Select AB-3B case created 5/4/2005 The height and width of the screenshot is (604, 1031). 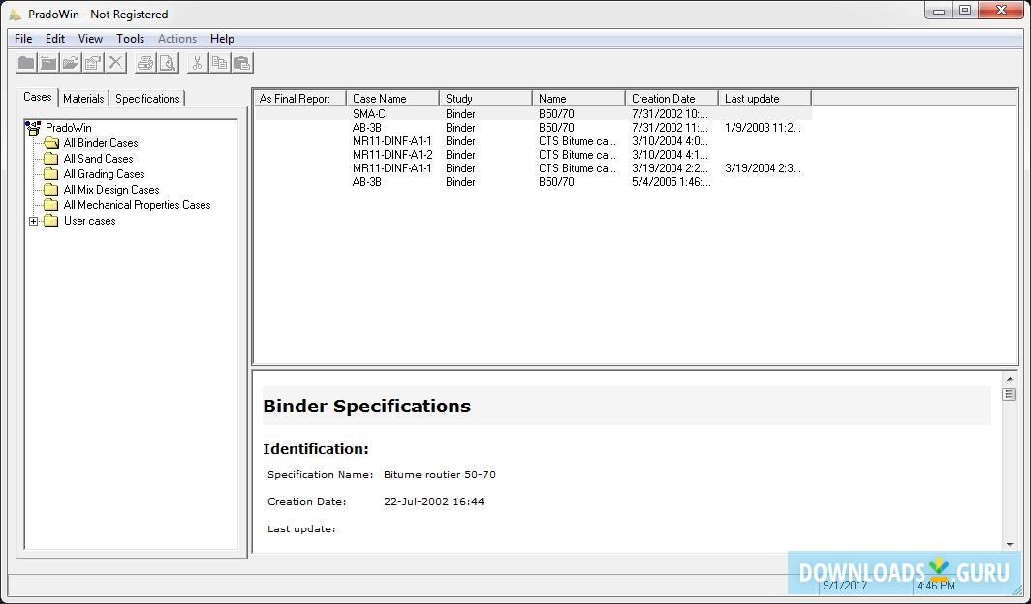(x=533, y=182)
